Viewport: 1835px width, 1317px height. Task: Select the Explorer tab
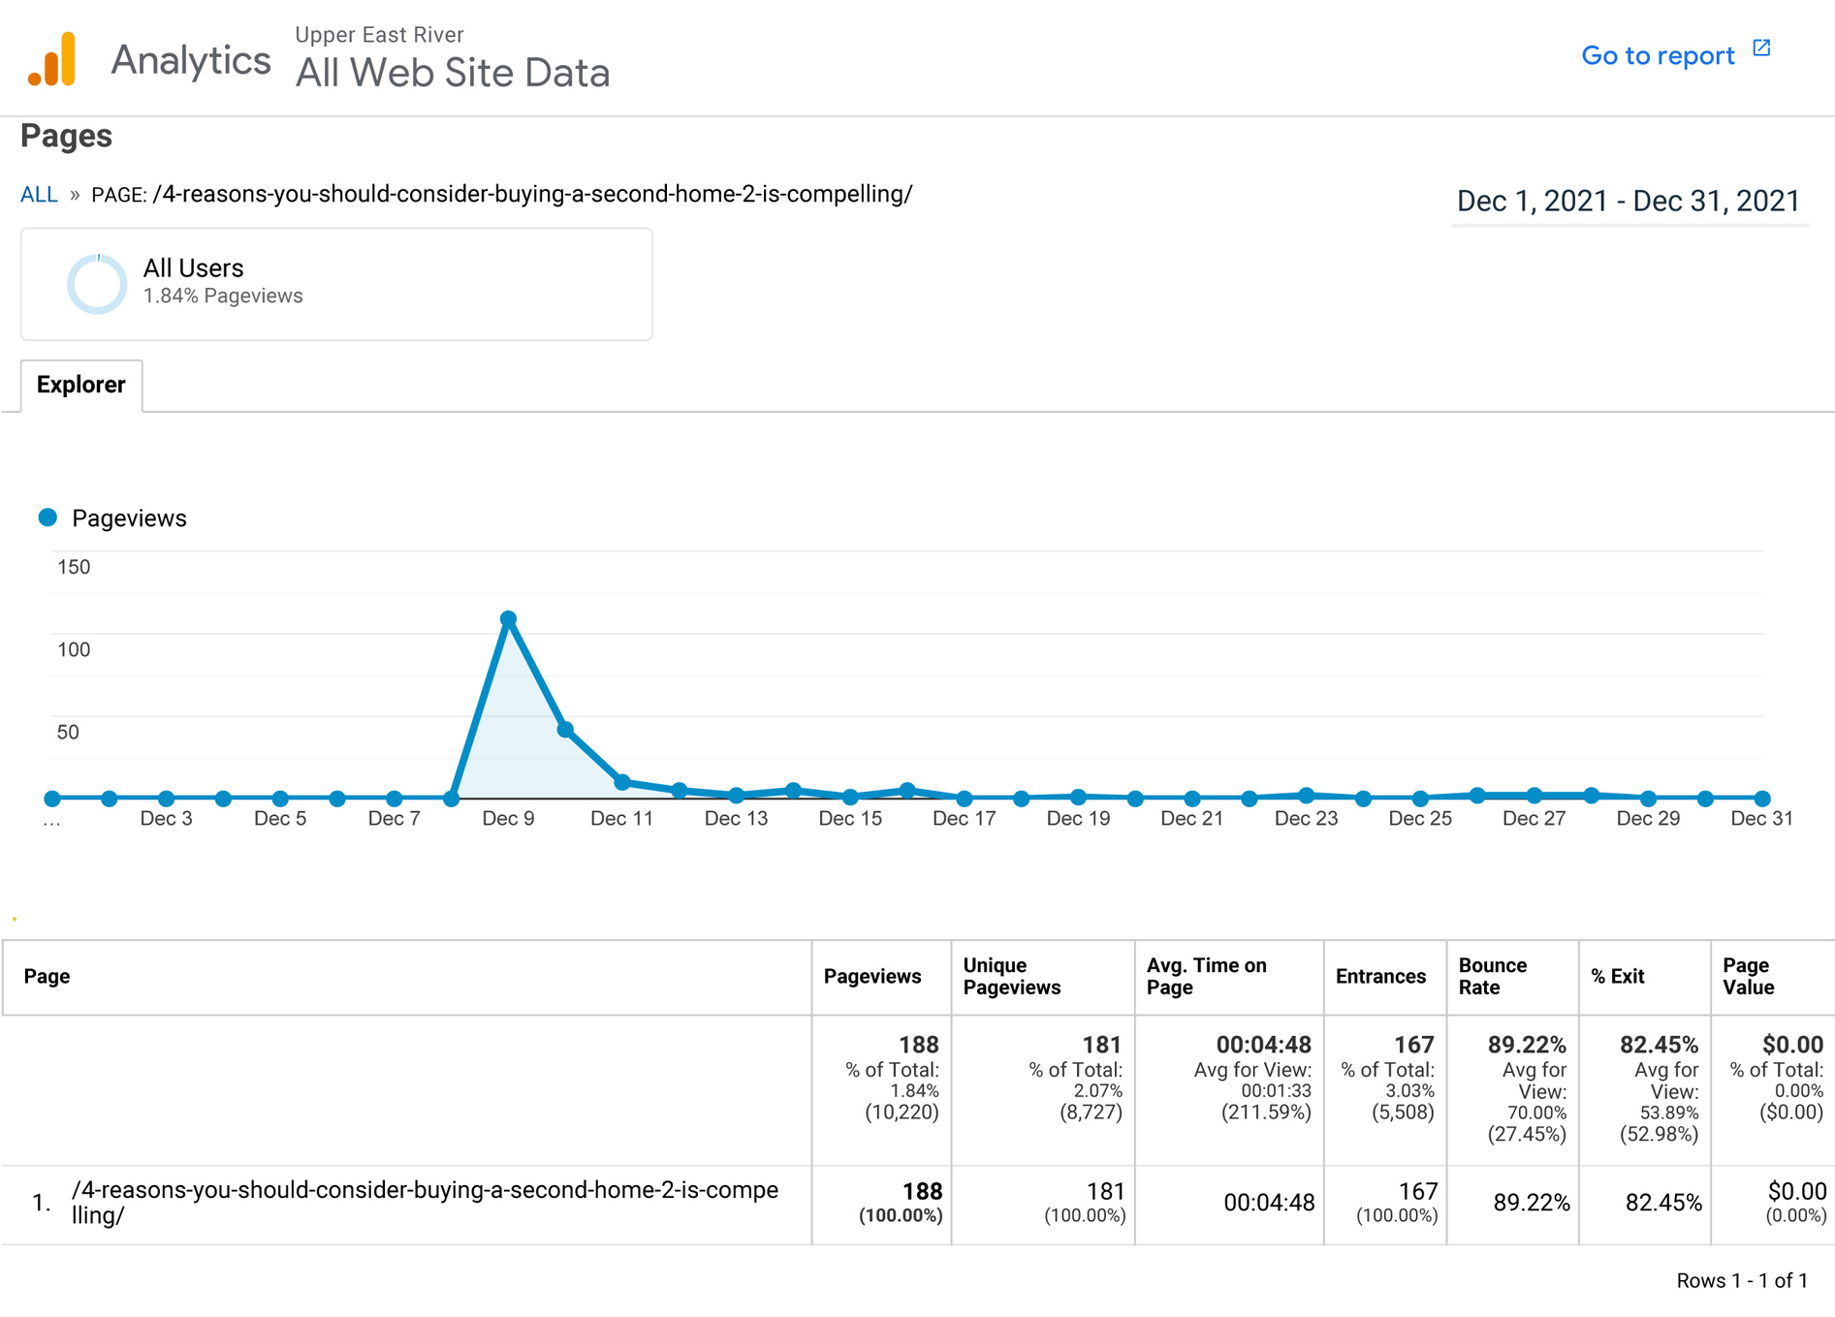pos(81,385)
